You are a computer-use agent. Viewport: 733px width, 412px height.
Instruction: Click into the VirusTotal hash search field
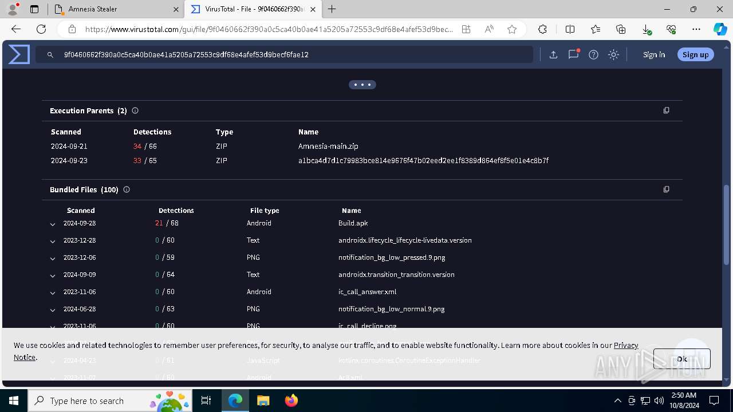coord(284,55)
